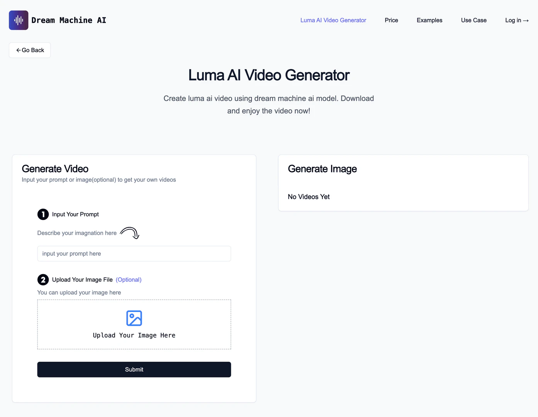Click the step 2 number badge

point(43,280)
